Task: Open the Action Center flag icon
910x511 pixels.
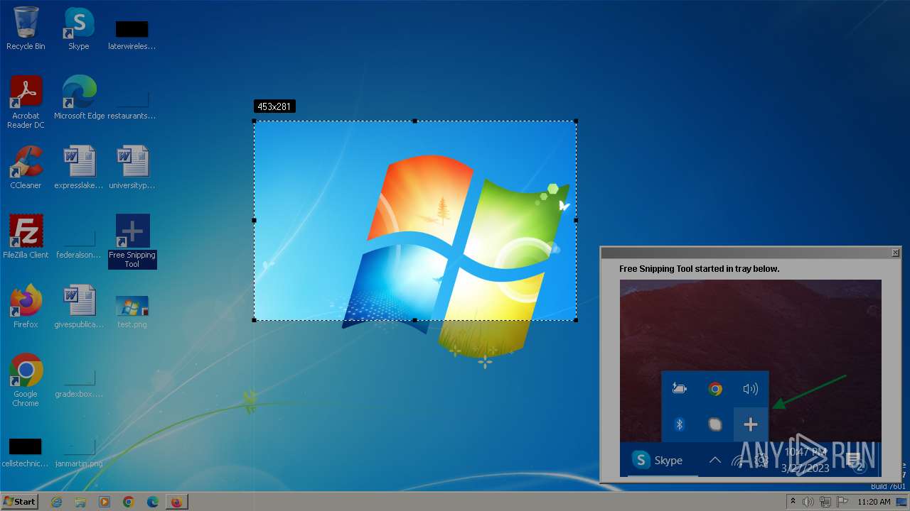Action: pos(842,502)
